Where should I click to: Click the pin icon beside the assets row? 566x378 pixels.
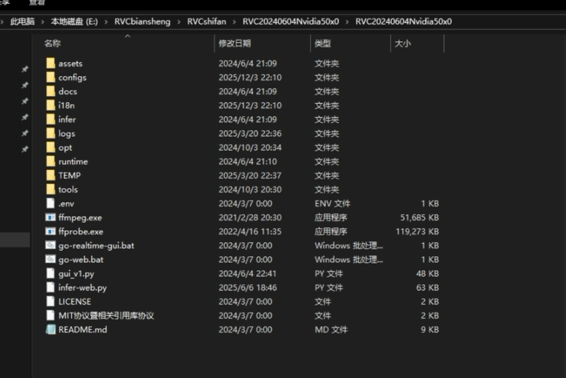coord(24,69)
